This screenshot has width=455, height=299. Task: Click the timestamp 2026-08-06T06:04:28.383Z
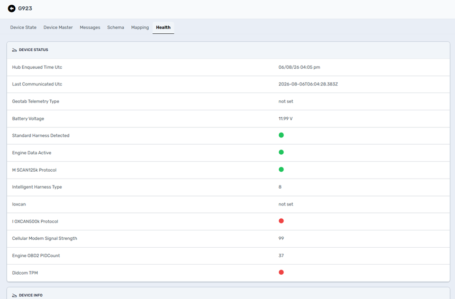(x=308, y=84)
